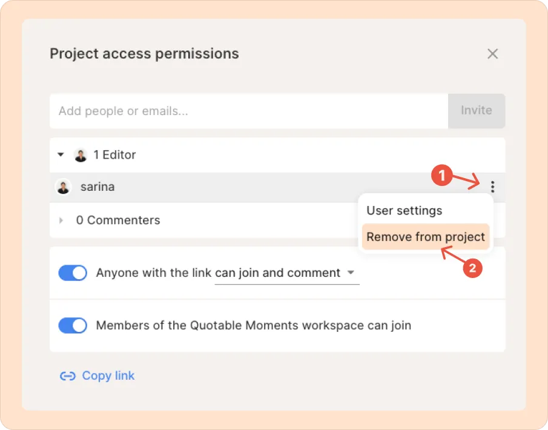Choose User settings from the context menu

click(x=404, y=211)
